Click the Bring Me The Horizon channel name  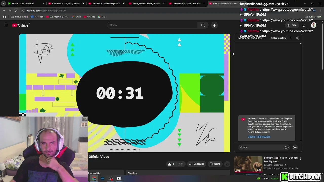[274, 165]
